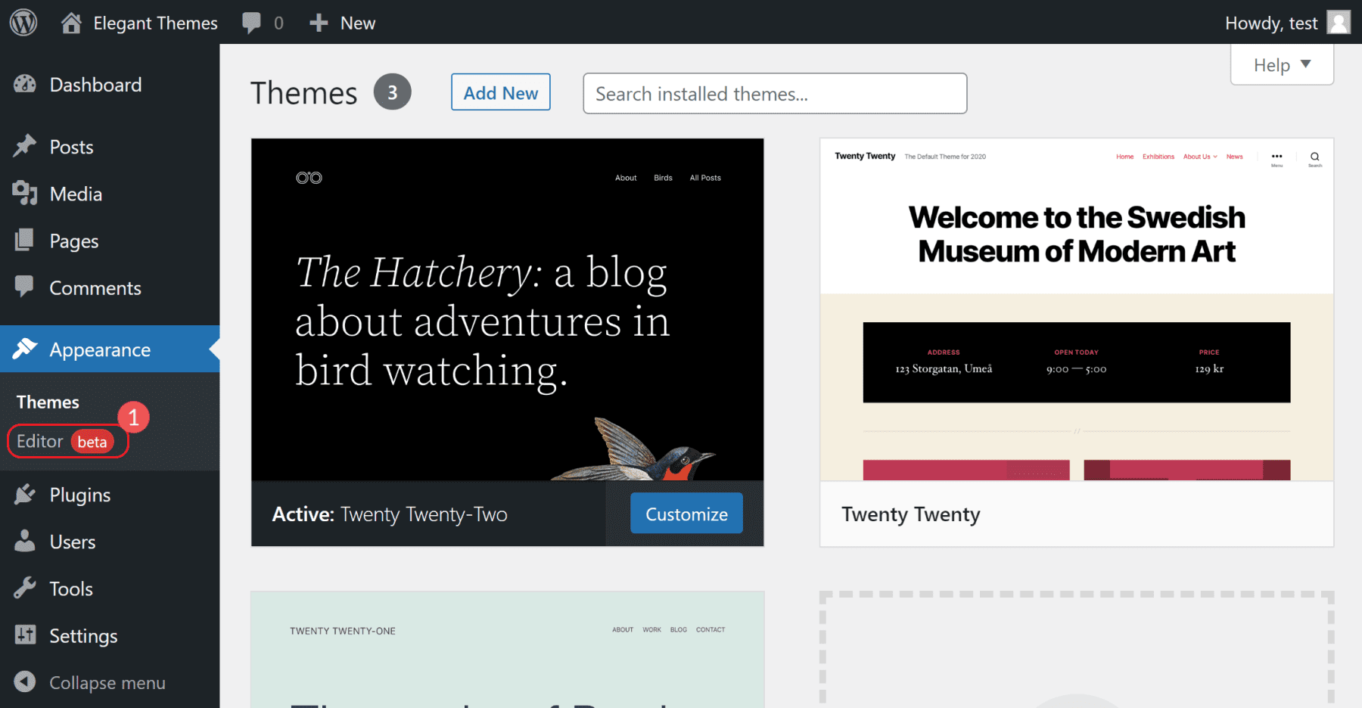Click the Plugins plug icon
This screenshot has width=1362, height=708.
click(x=24, y=494)
